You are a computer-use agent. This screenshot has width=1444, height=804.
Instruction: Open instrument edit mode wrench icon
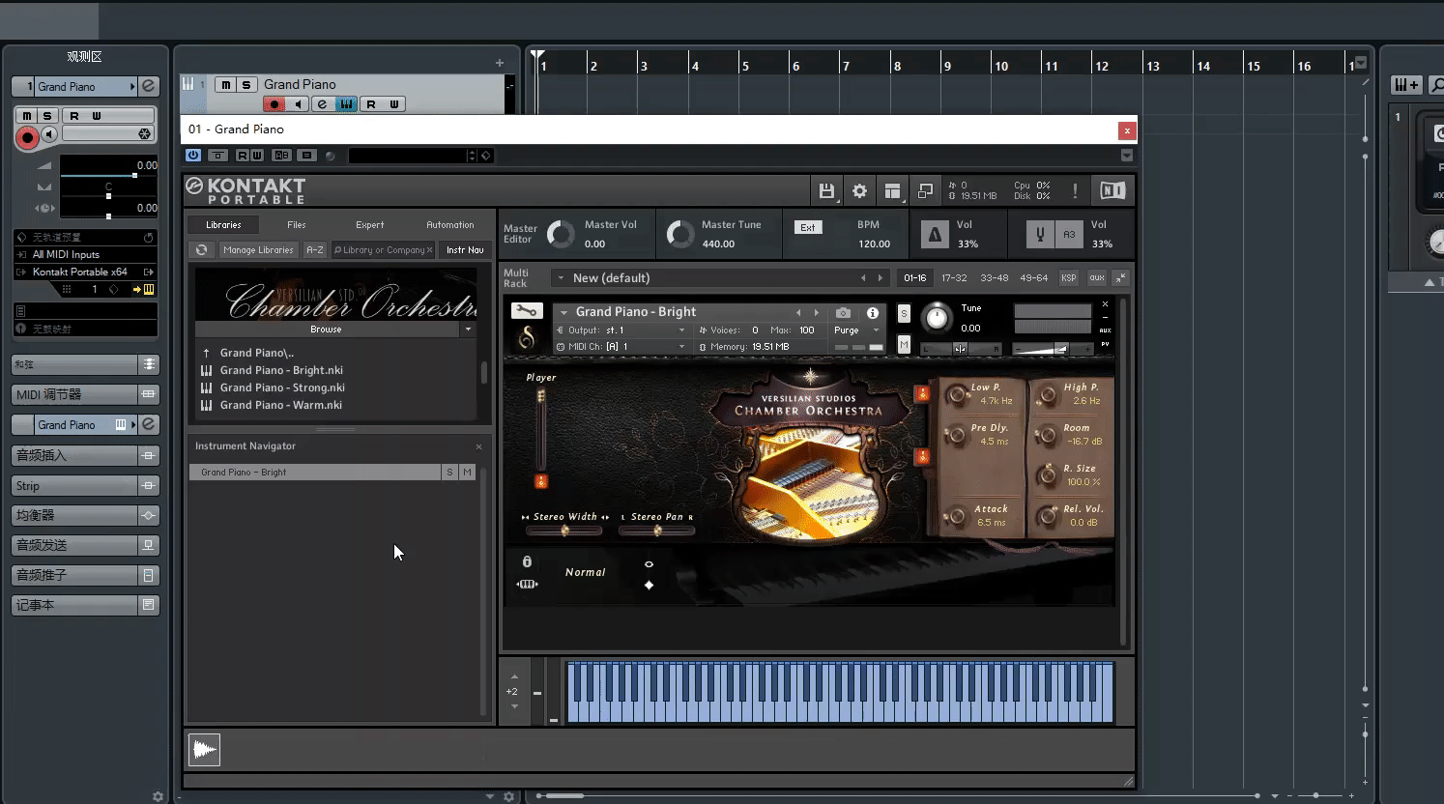pyautogui.click(x=526, y=311)
